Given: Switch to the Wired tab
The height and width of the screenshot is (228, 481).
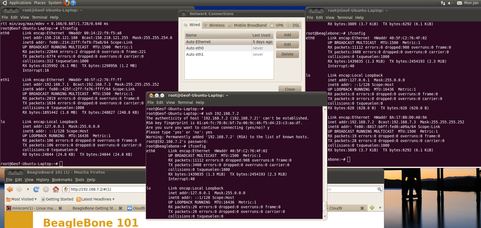Looking at the screenshot, I should click(x=192, y=25).
